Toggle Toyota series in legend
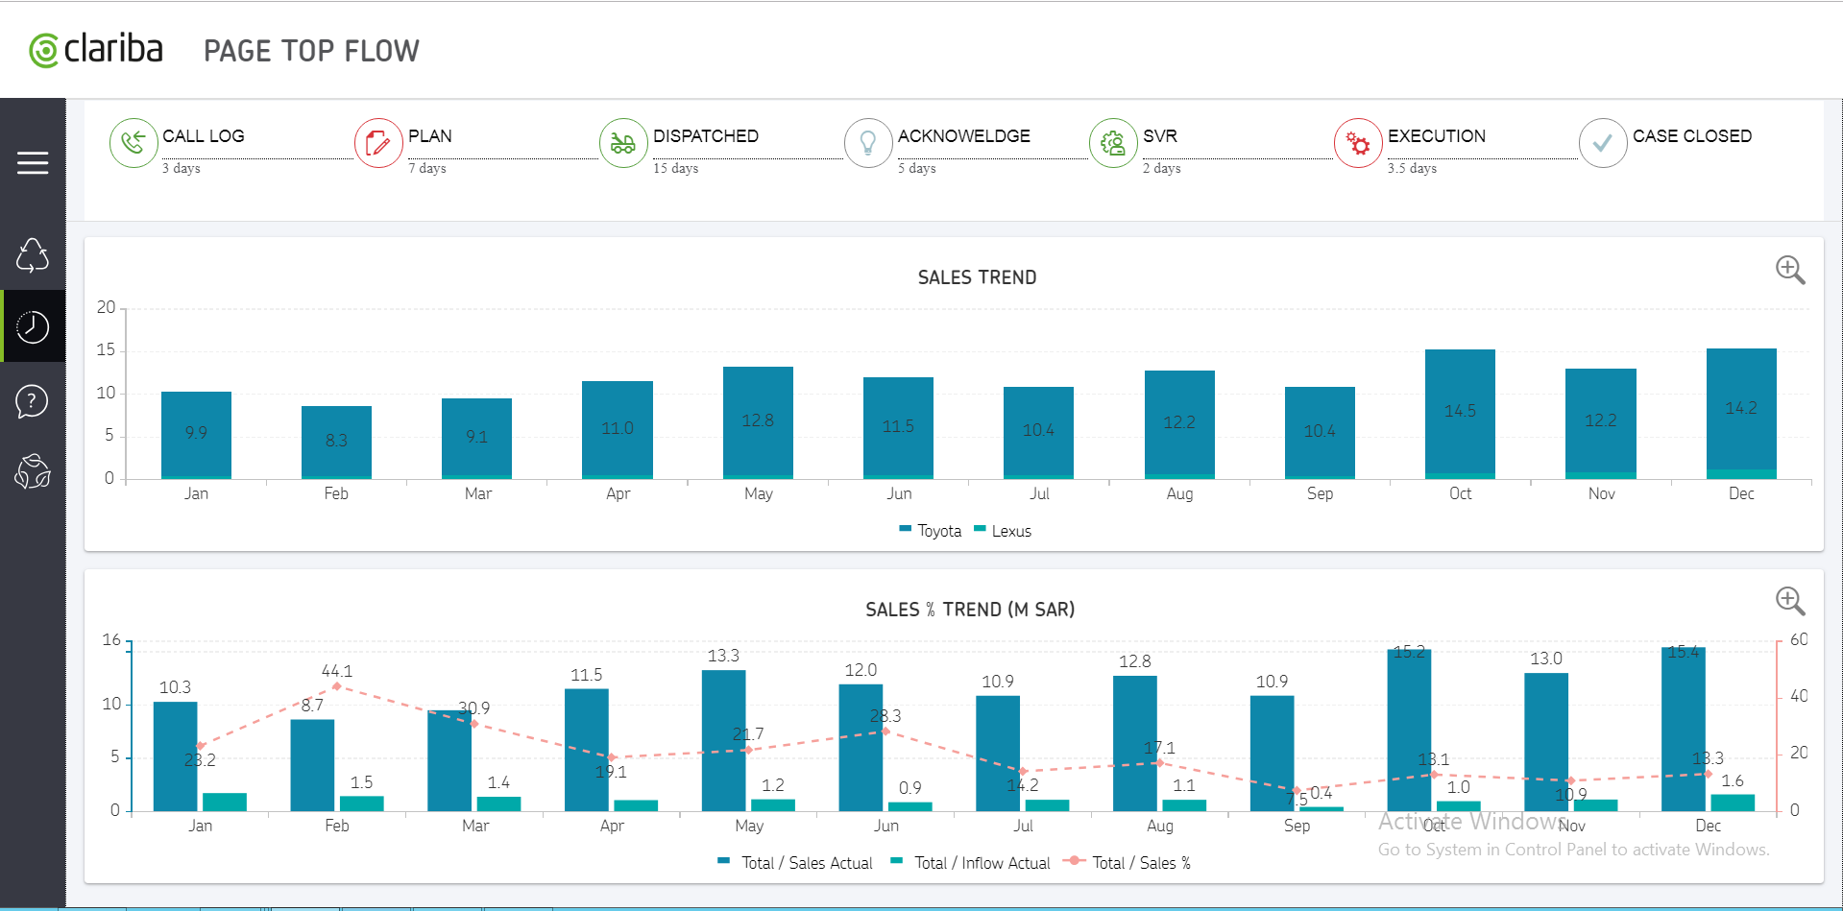Screen dimensions: 1843x911 click(x=930, y=531)
